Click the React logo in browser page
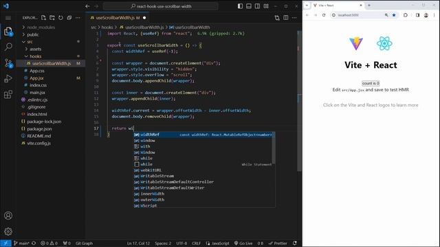Image resolution: width=440 pixels, height=247 pixels. pos(384,44)
